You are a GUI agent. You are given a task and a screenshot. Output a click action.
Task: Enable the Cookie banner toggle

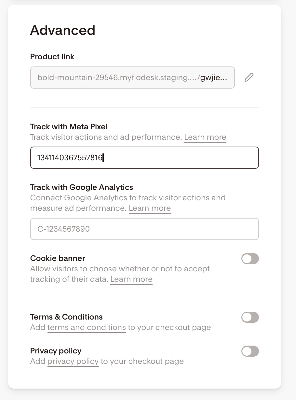point(250,259)
